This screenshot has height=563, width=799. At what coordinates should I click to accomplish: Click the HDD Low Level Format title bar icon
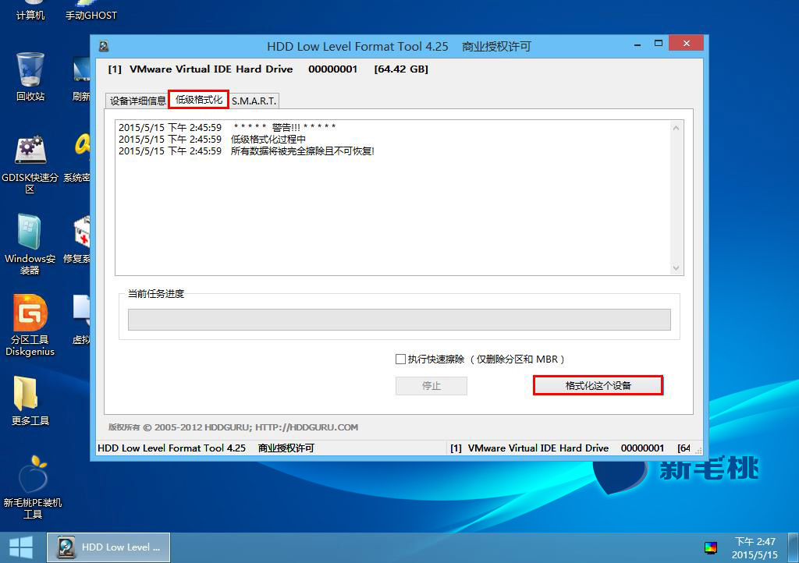[x=104, y=46]
